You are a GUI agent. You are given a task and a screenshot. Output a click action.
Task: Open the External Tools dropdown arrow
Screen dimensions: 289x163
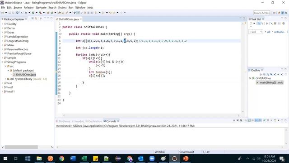[x=44, y=13]
